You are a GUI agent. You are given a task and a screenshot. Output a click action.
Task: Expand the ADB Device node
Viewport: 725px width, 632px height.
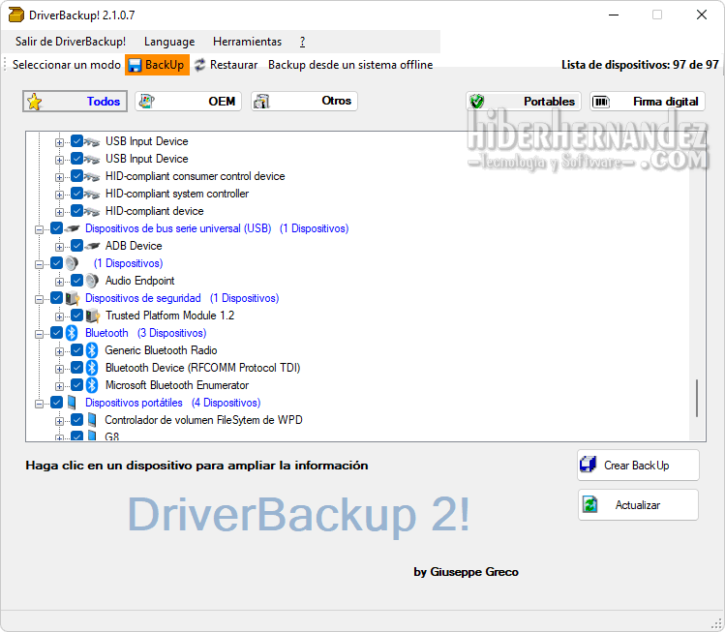click(59, 247)
